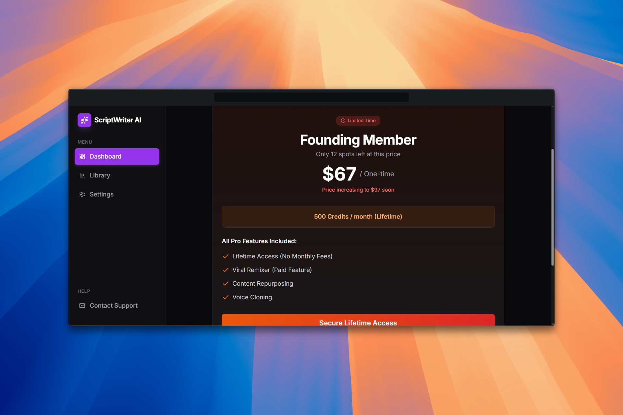The width and height of the screenshot is (623, 415).
Task: Click the checkmark next to Voice Cloning
Action: (x=226, y=297)
